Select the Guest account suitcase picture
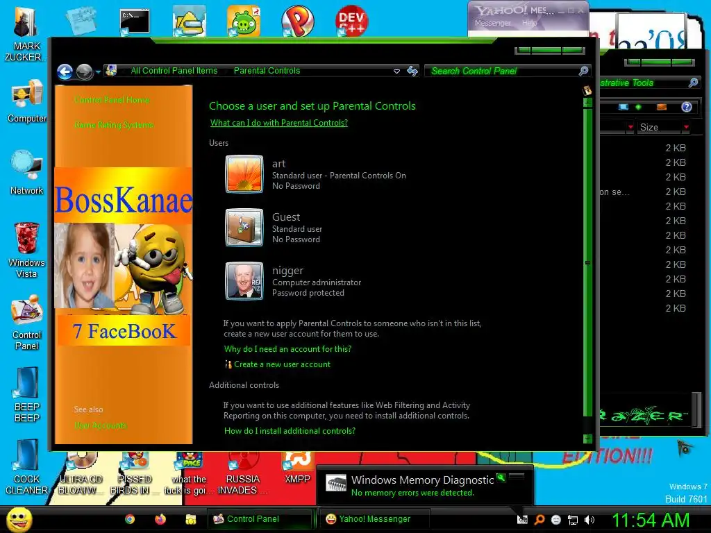Screen dimensions: 711x533 244,228
